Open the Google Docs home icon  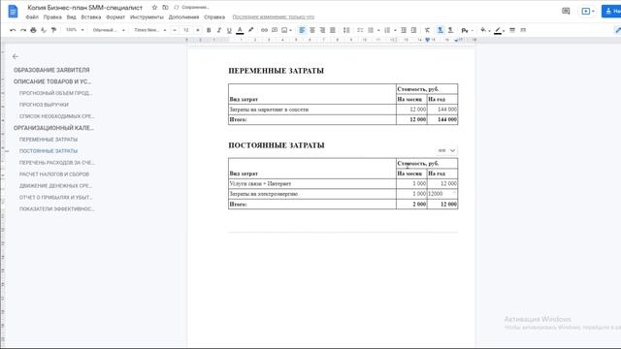[x=13, y=11]
